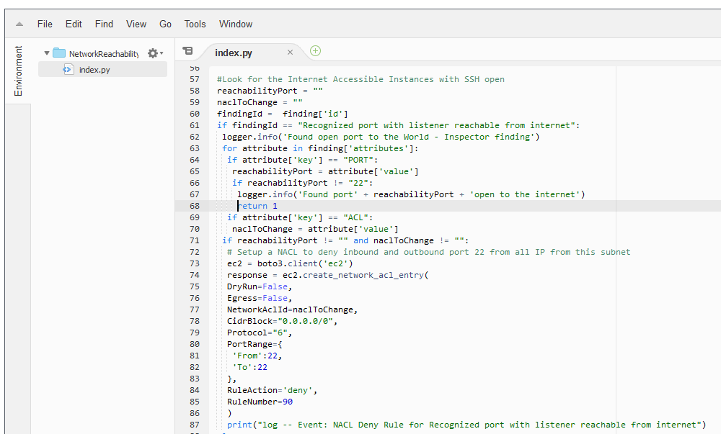Open the Go menu
This screenshot has width=721, height=434.
pos(166,24)
